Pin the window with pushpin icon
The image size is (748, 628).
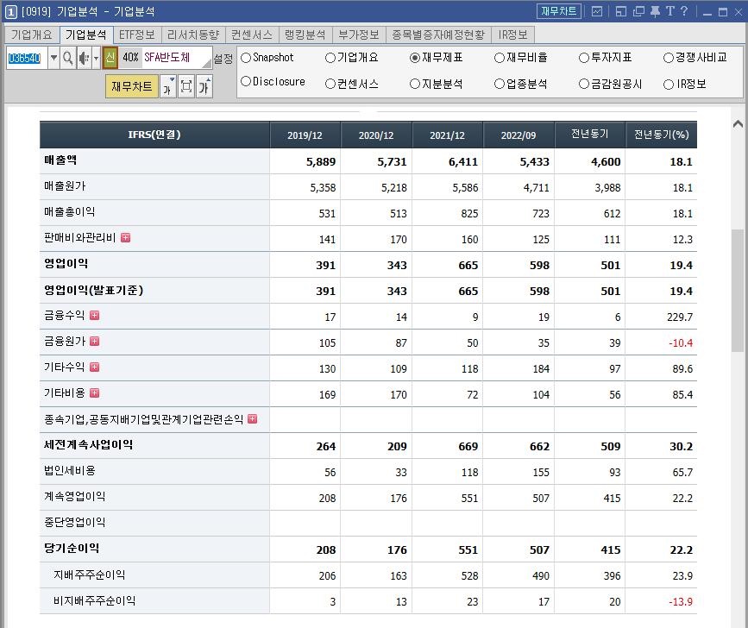point(655,11)
